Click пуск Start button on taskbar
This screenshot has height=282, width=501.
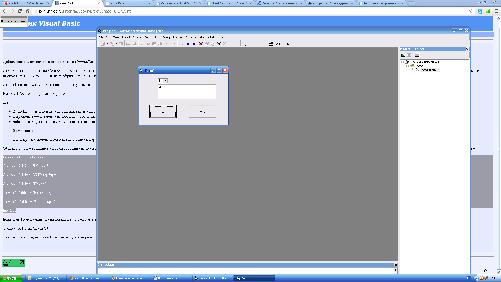[11, 278]
